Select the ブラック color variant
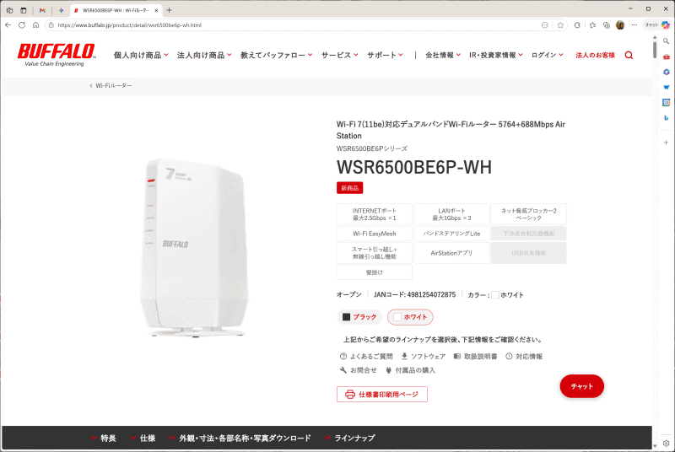 tap(359, 317)
